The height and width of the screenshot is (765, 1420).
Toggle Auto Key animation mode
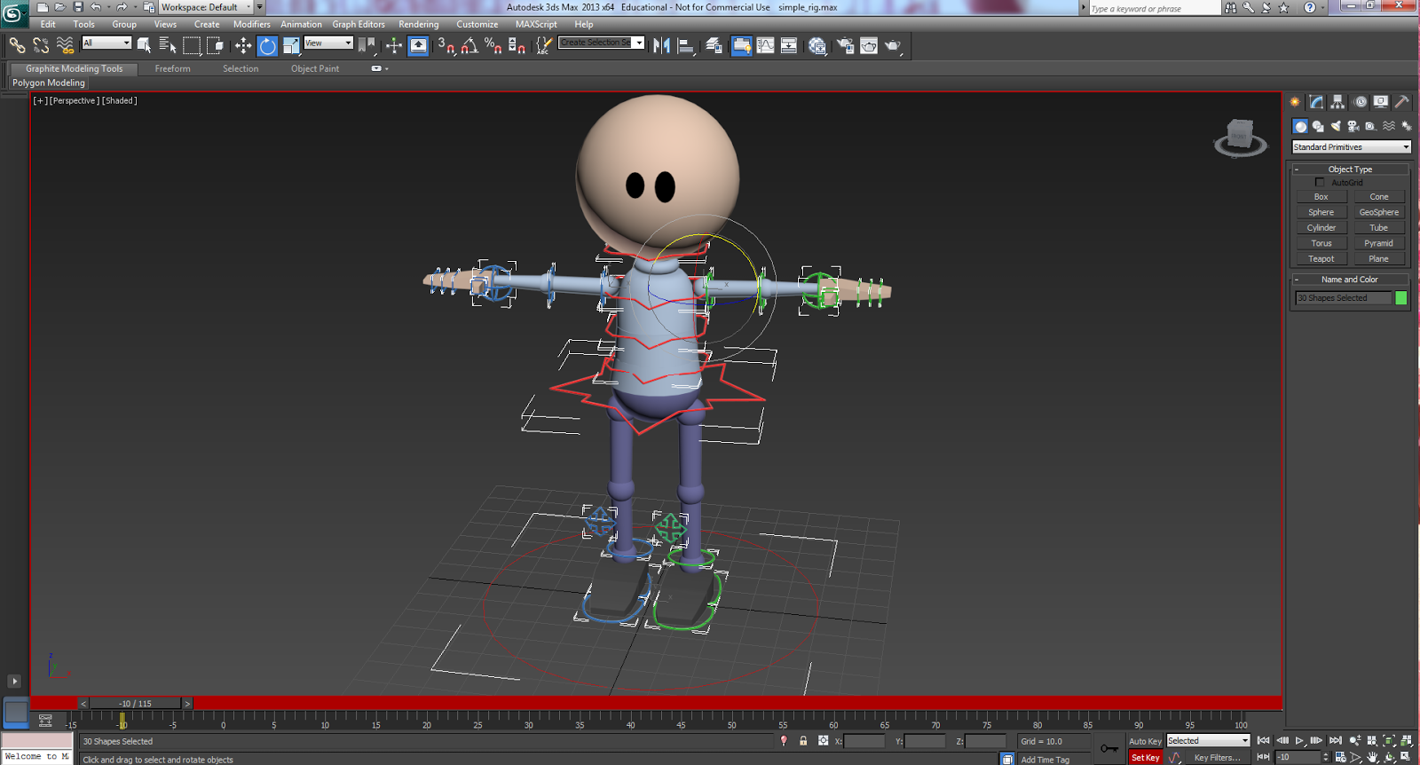point(1145,741)
